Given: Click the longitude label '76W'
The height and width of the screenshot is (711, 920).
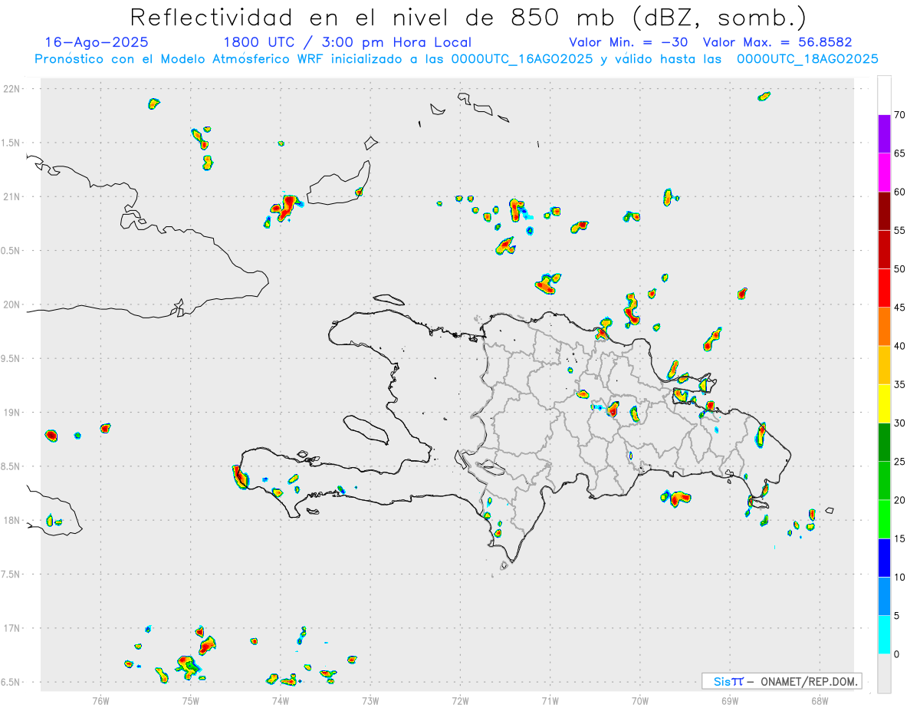Looking at the screenshot, I should point(100,699).
